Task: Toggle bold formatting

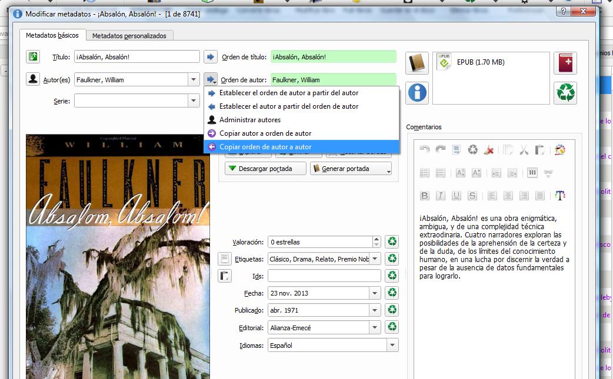Action: pyautogui.click(x=425, y=196)
